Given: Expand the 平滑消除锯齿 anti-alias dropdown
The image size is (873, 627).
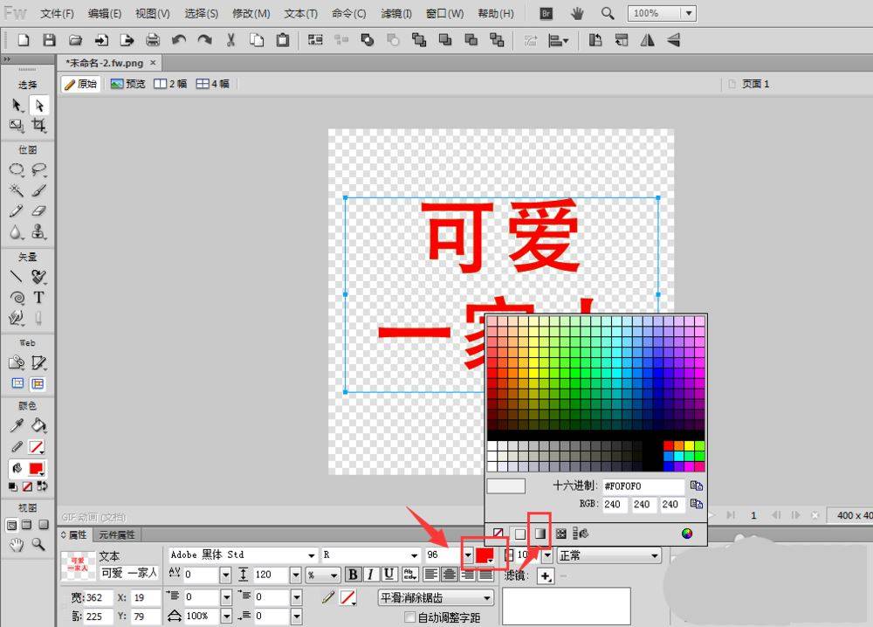Looking at the screenshot, I should click(x=487, y=598).
